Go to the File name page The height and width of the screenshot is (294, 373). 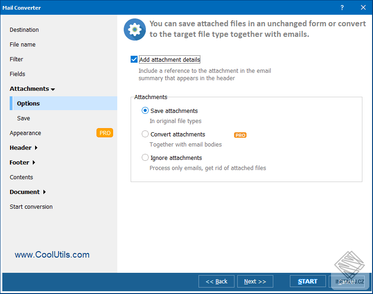(23, 44)
